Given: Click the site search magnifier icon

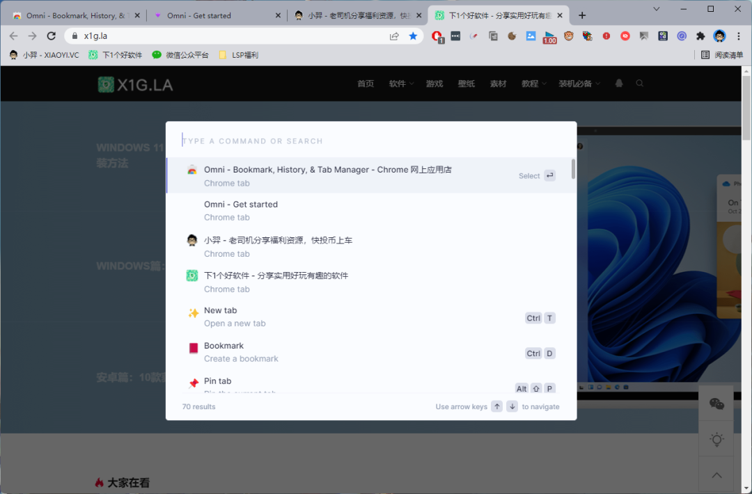Looking at the screenshot, I should pyautogui.click(x=640, y=83).
